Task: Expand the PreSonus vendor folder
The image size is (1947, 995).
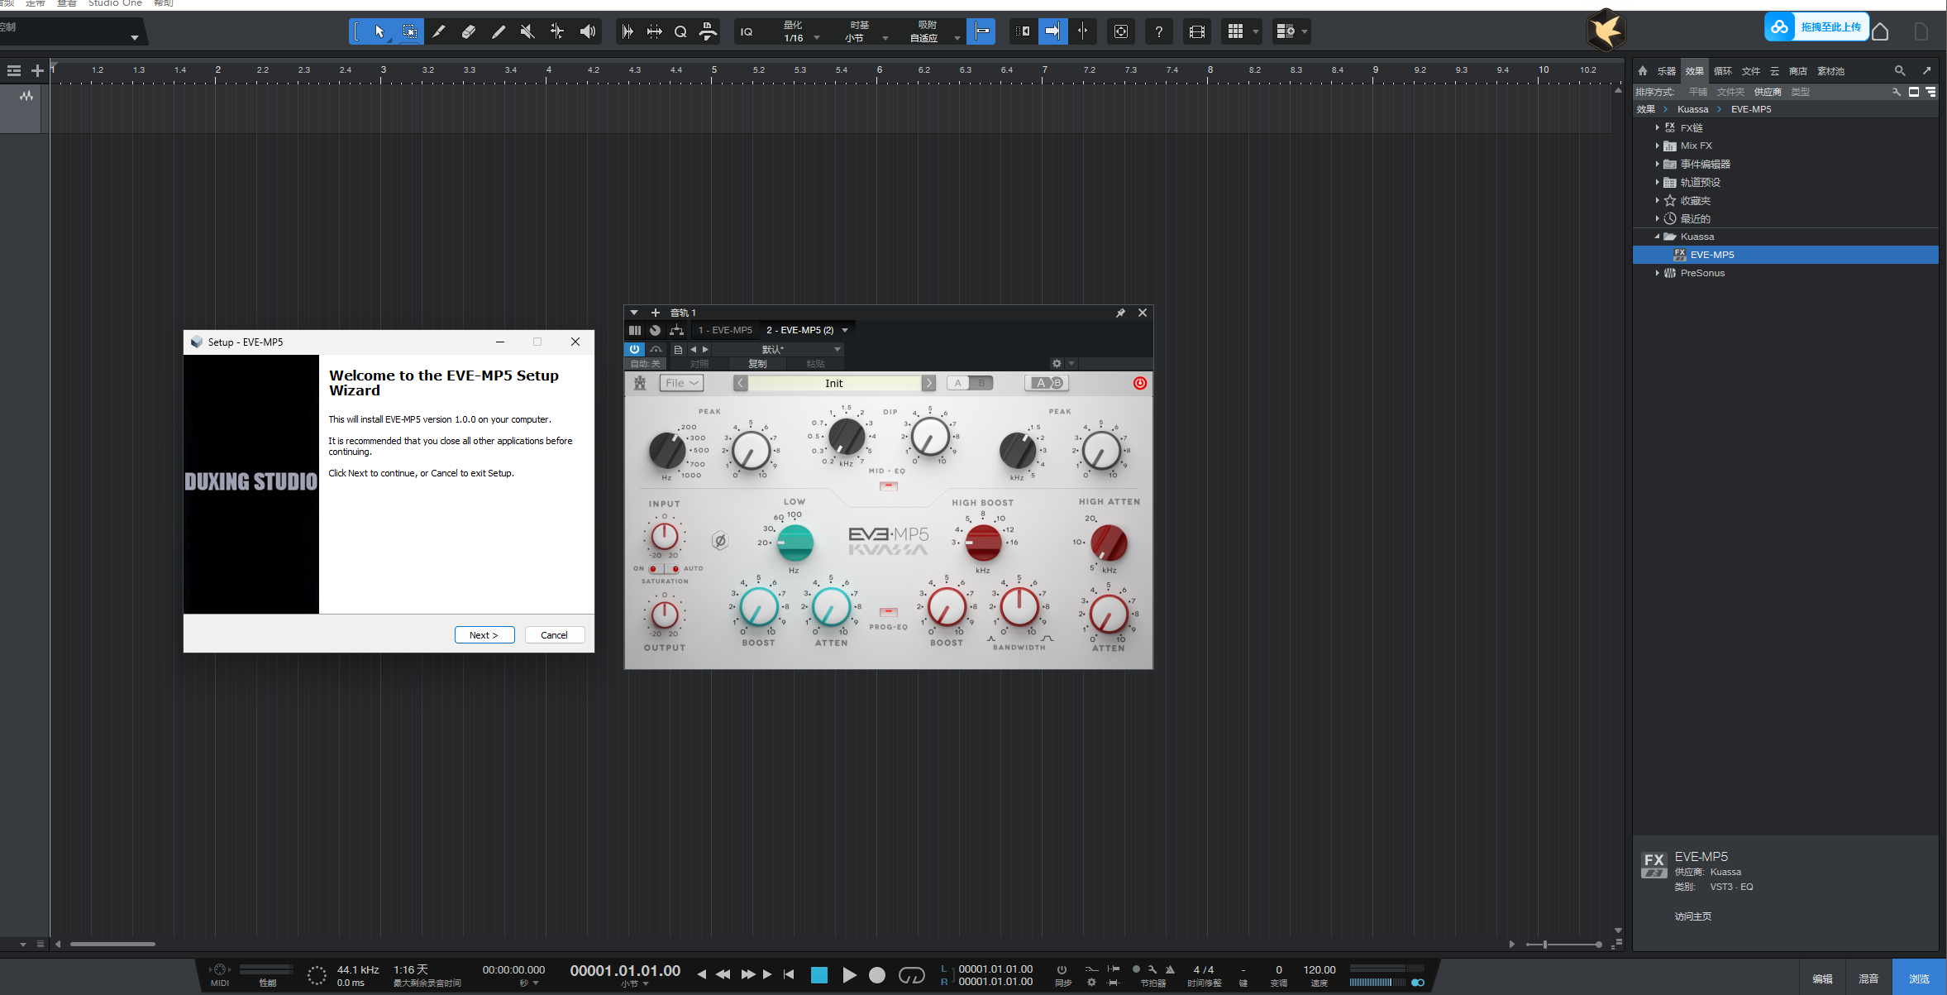Action: click(1657, 273)
